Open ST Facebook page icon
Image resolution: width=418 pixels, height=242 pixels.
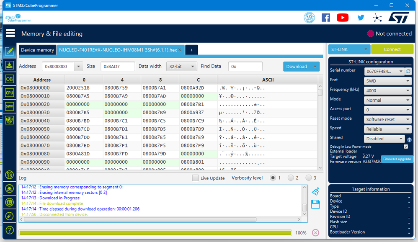click(x=326, y=18)
